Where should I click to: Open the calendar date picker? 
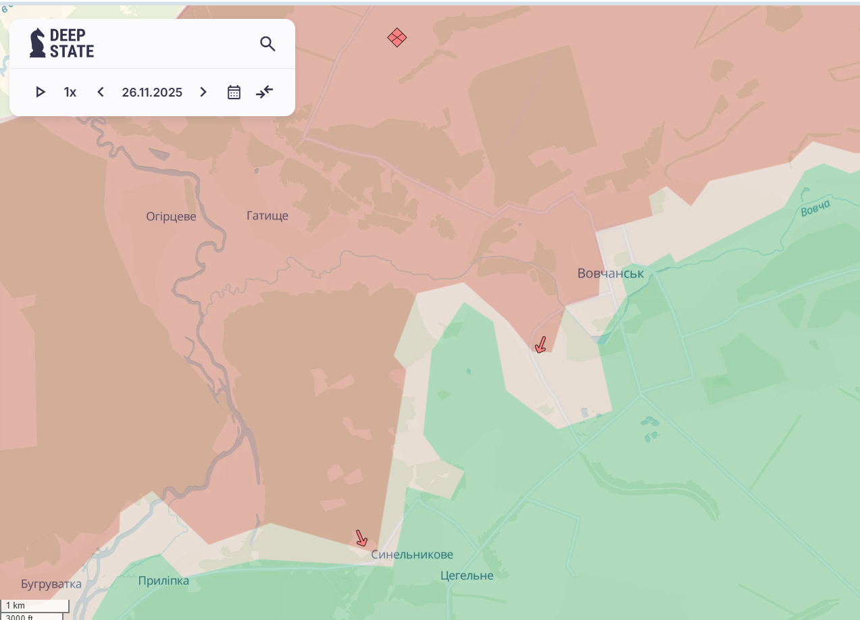tap(234, 92)
